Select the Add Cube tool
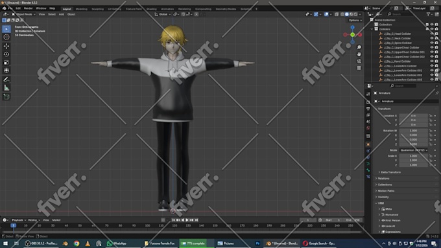Screen dimensions: 441x248 point(6,97)
